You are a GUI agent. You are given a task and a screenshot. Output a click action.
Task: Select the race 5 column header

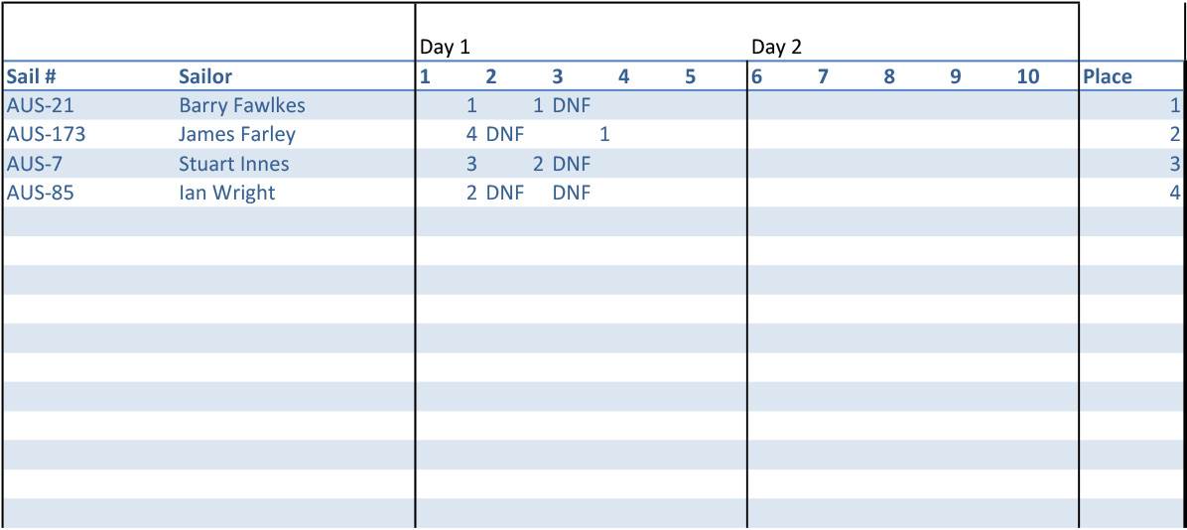690,76
